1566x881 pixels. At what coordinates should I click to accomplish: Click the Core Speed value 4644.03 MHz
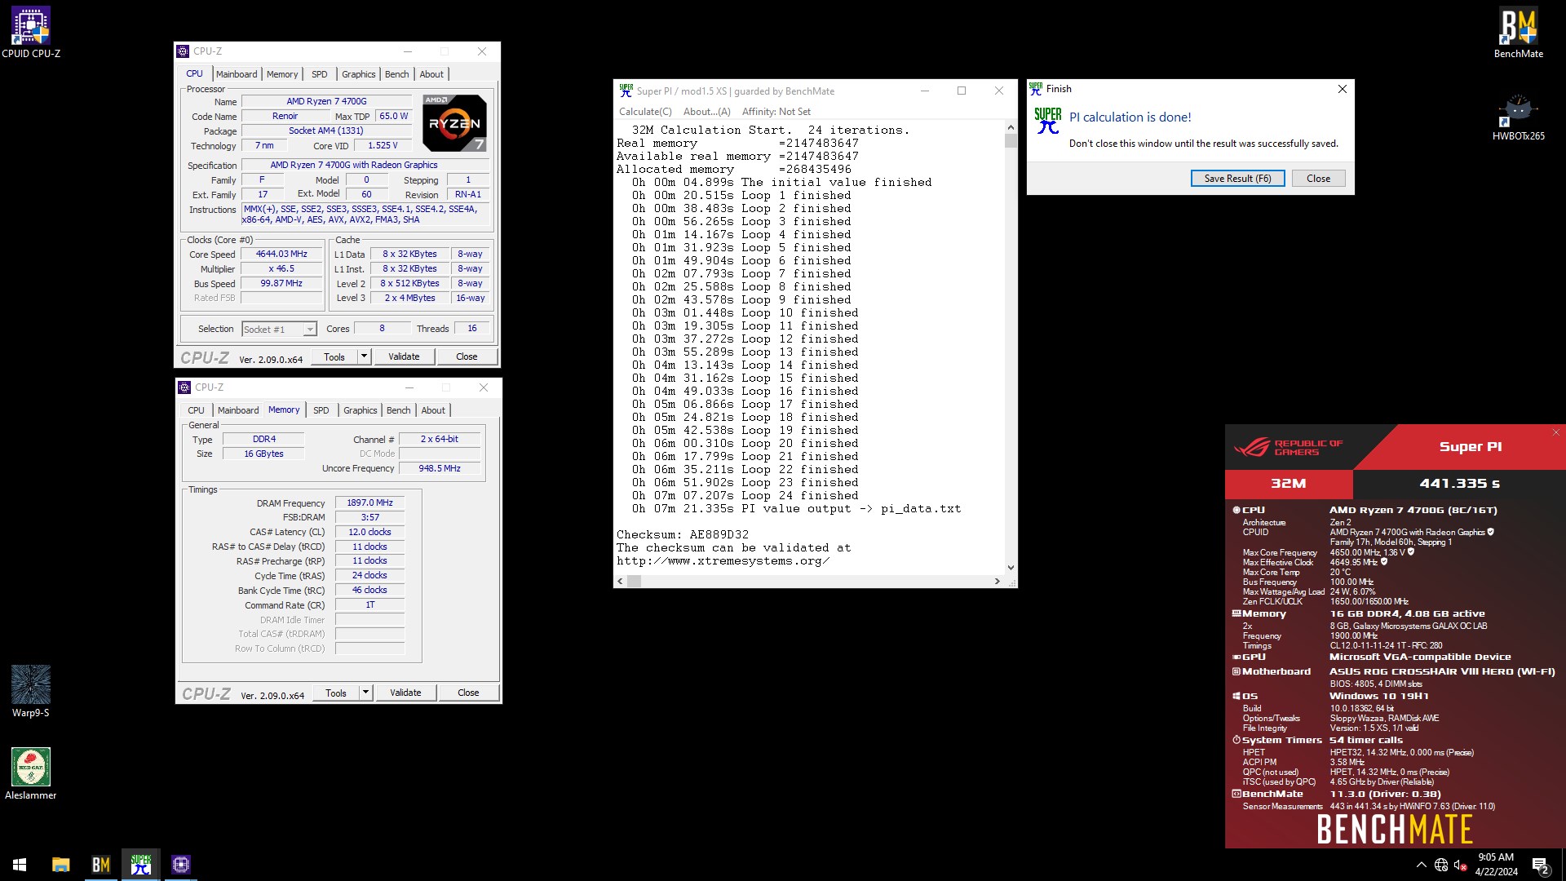click(x=281, y=255)
